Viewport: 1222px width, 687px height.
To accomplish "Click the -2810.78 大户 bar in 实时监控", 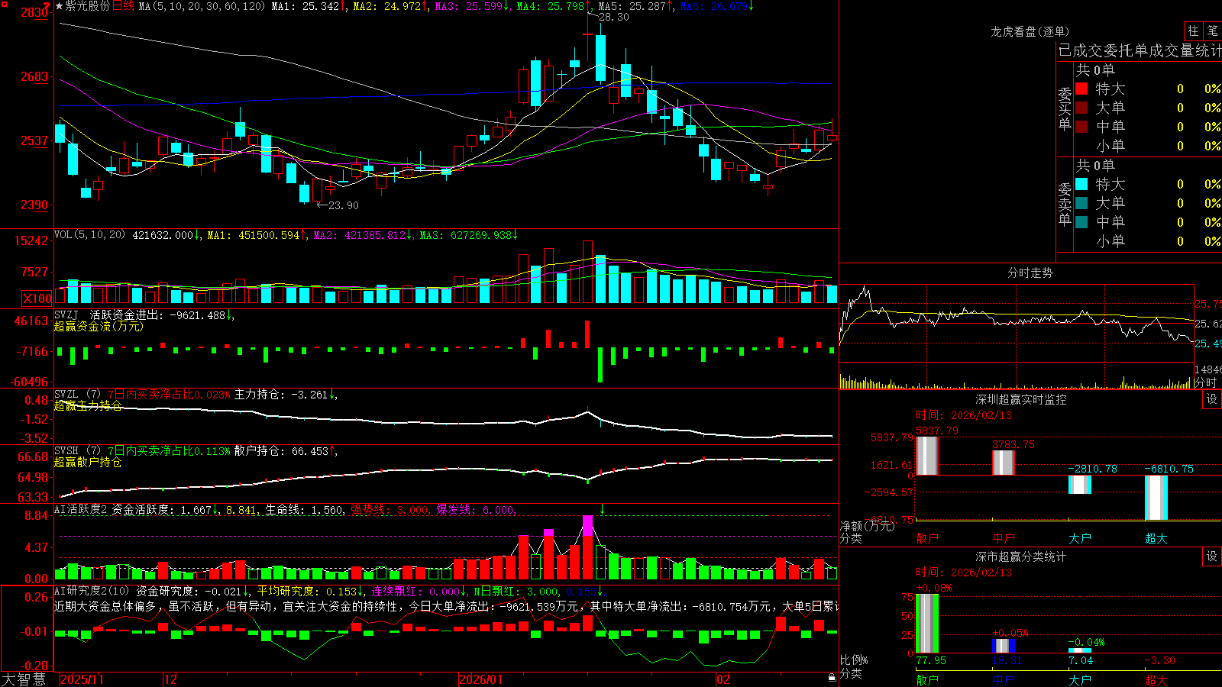I will click(1079, 485).
